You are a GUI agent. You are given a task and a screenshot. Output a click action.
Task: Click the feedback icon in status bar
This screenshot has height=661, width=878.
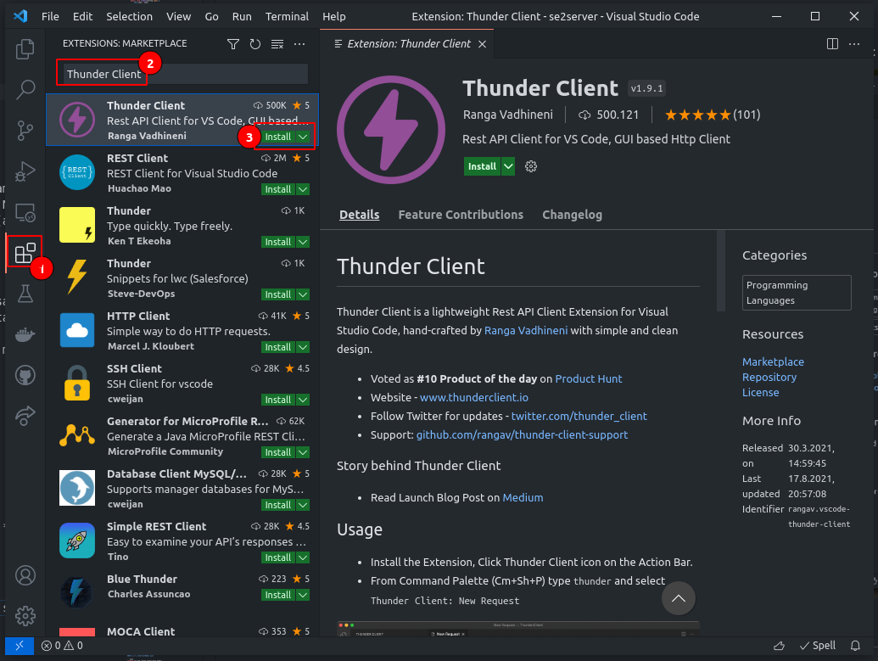(779, 646)
